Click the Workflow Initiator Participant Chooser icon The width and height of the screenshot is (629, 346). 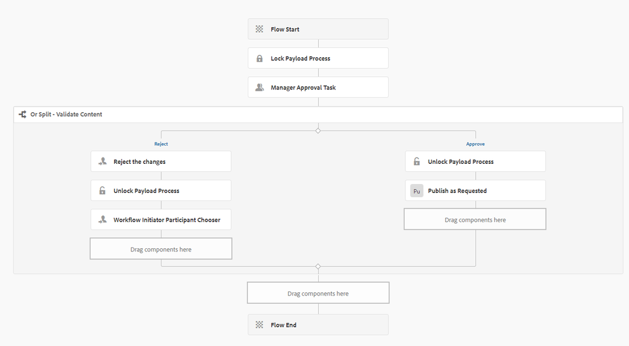102,220
